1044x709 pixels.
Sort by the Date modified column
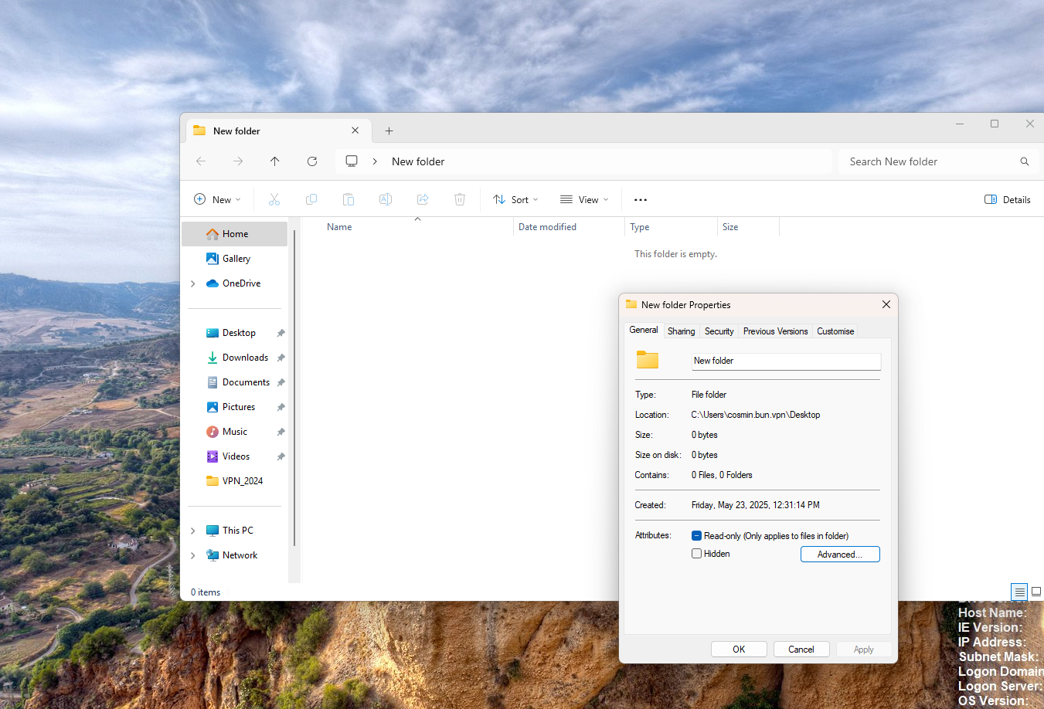tap(569, 227)
